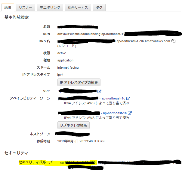Open the リスナー tab
This screenshot has width=182, height=172.
(25, 7)
